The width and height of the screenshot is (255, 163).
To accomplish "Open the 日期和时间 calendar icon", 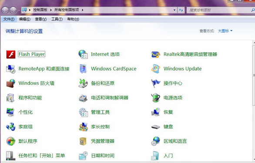I will coord(83,156).
